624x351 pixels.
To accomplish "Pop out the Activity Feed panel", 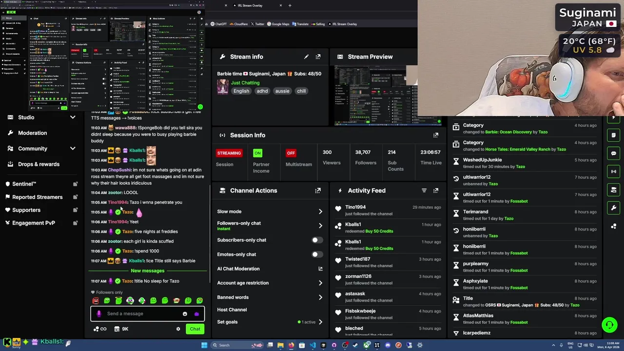I will tap(436, 191).
